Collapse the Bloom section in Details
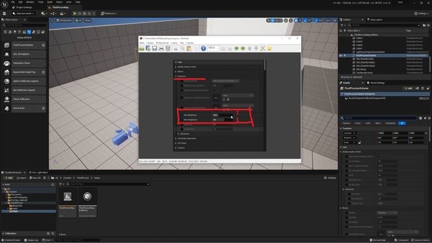 click(341, 208)
